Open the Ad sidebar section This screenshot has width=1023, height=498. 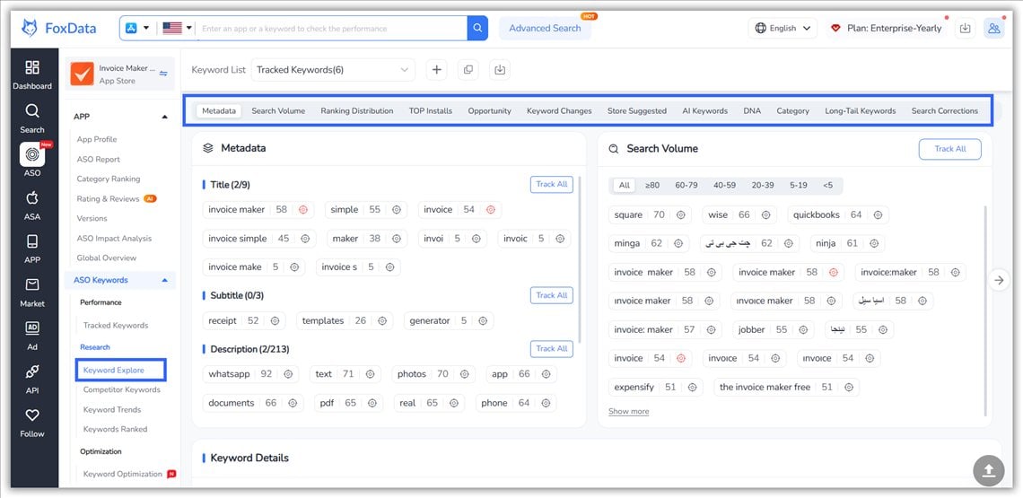click(x=32, y=336)
